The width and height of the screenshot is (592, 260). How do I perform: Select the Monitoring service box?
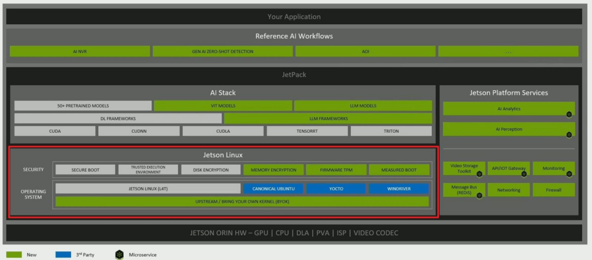554,168
